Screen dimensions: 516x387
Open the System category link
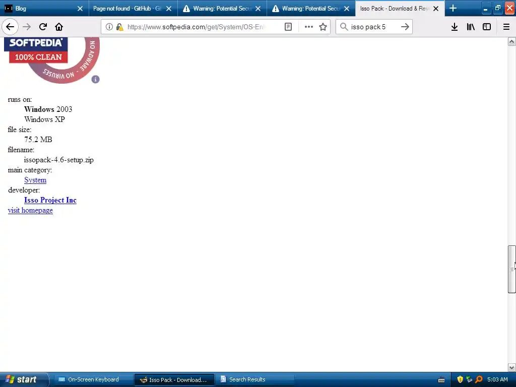pos(35,180)
